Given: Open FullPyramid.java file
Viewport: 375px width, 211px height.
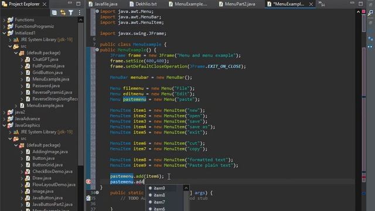Looking at the screenshot, I should click(48, 66).
